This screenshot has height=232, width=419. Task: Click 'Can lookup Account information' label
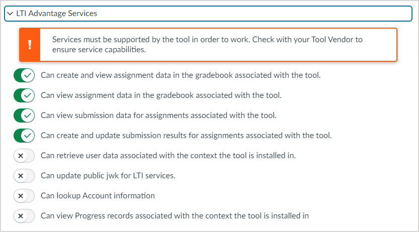click(97, 196)
